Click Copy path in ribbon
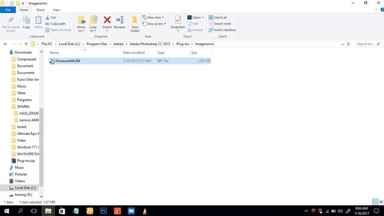Screen dimensions: 384x216 pos(56,24)
